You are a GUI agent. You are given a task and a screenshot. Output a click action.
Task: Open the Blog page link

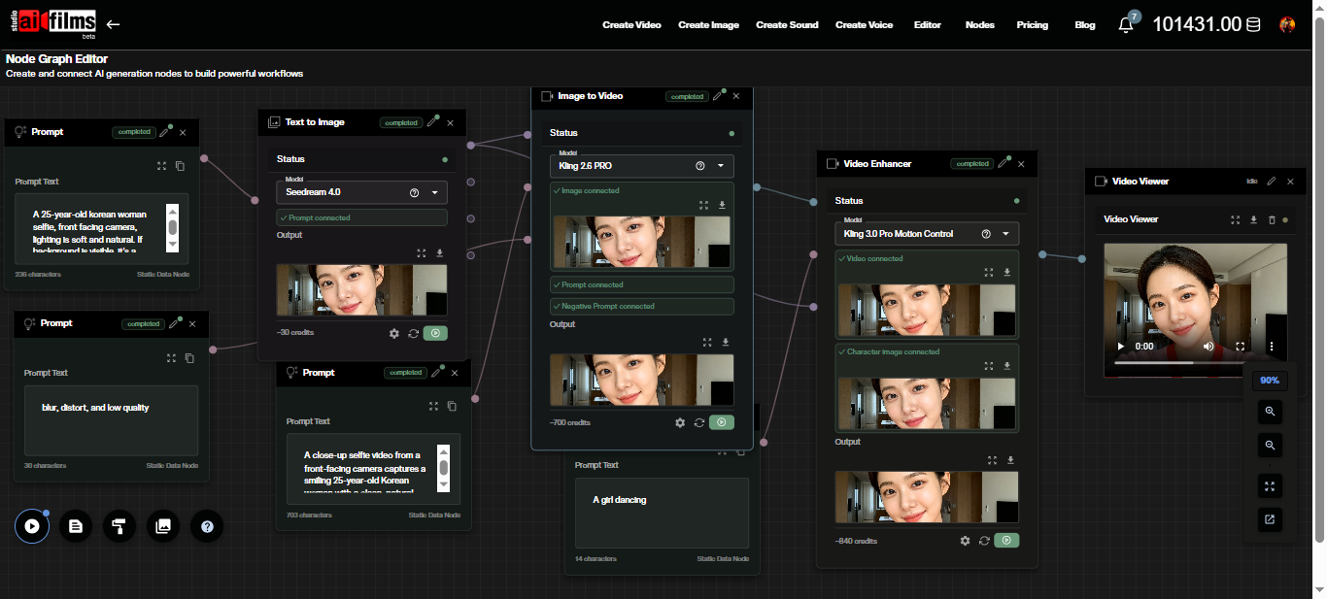(x=1084, y=24)
